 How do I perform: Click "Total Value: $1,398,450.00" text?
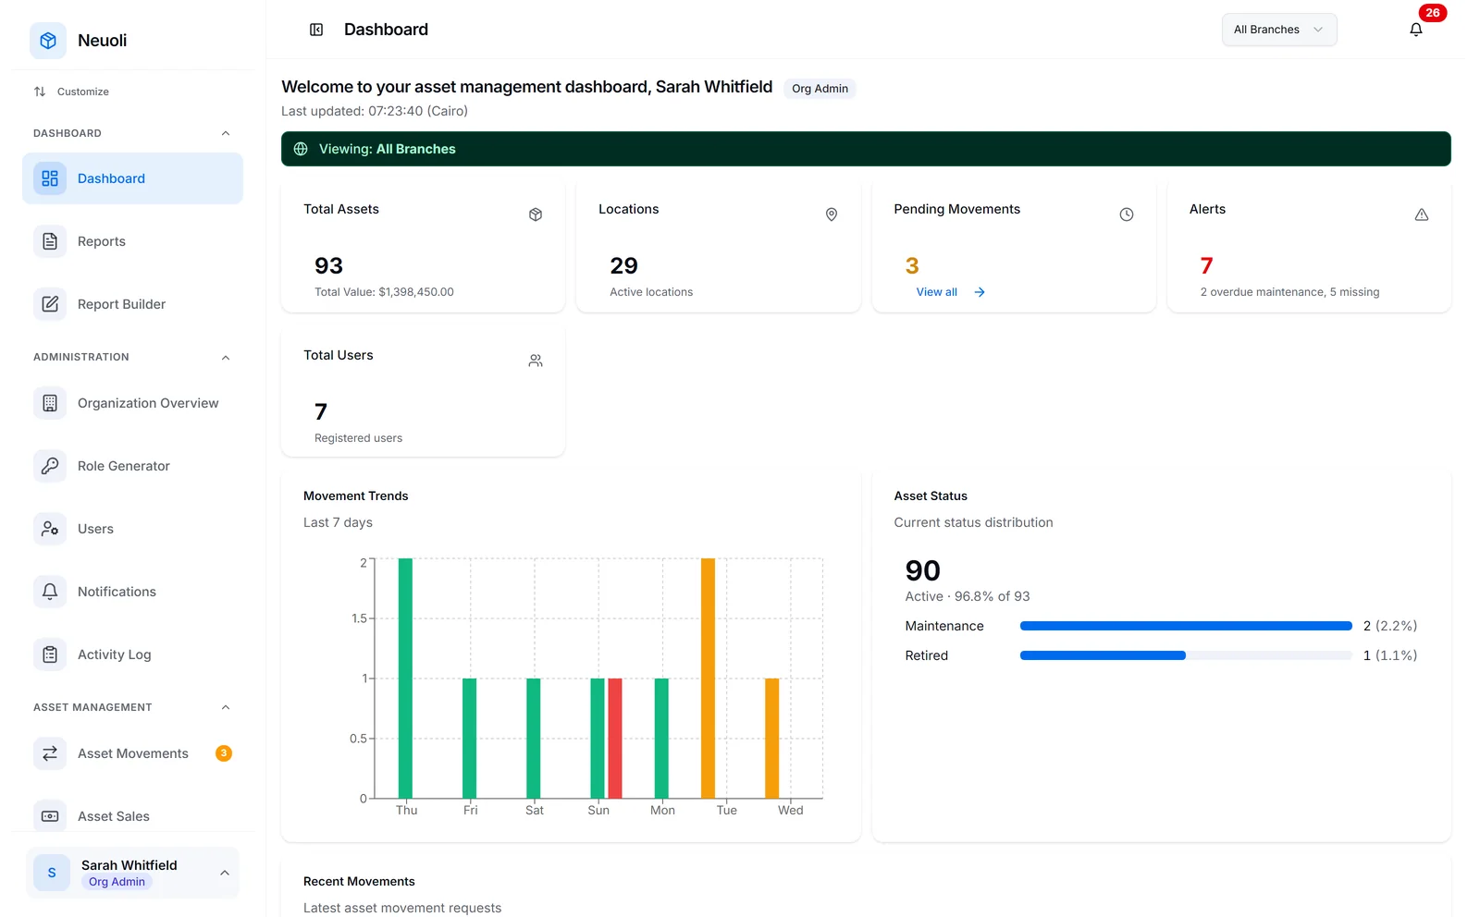point(384,292)
